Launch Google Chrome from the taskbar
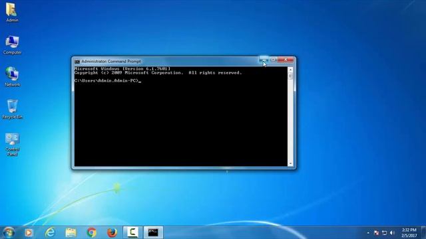 click(x=92, y=232)
